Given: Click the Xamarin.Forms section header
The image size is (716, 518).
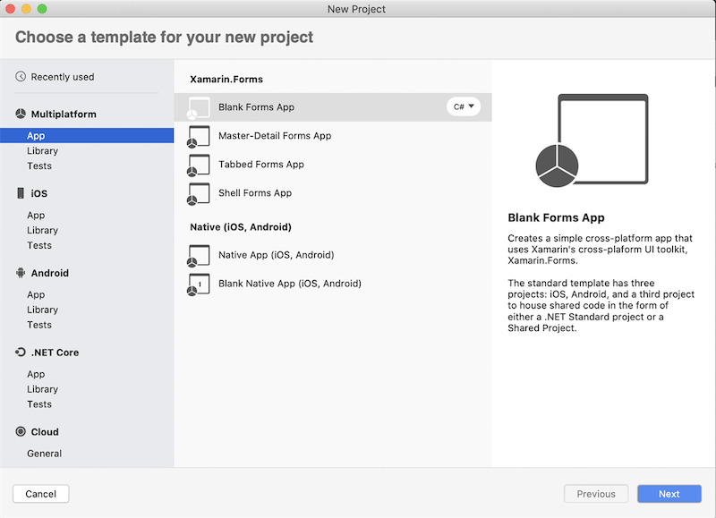Looking at the screenshot, I should coord(226,79).
